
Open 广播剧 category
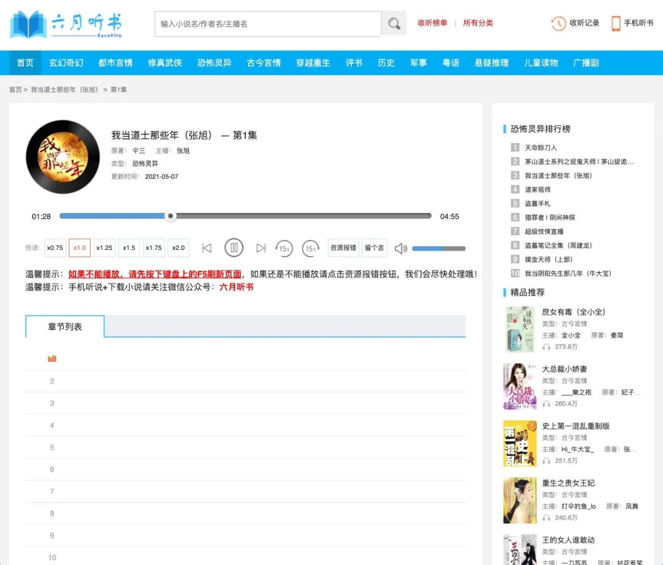coord(586,63)
